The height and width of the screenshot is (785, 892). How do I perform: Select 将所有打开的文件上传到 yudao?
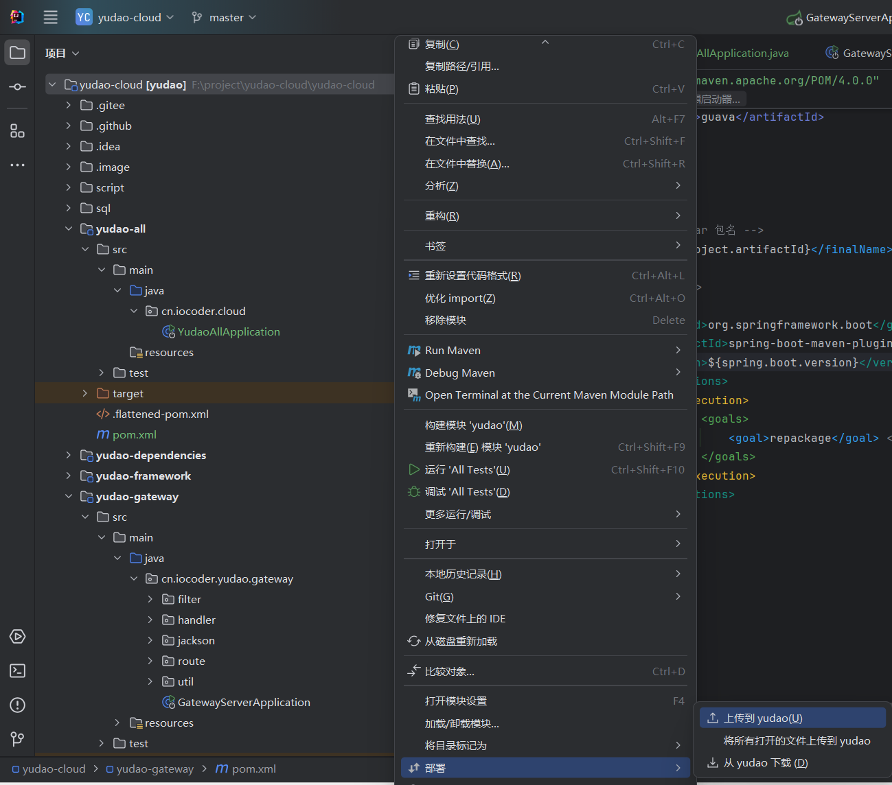click(x=792, y=741)
